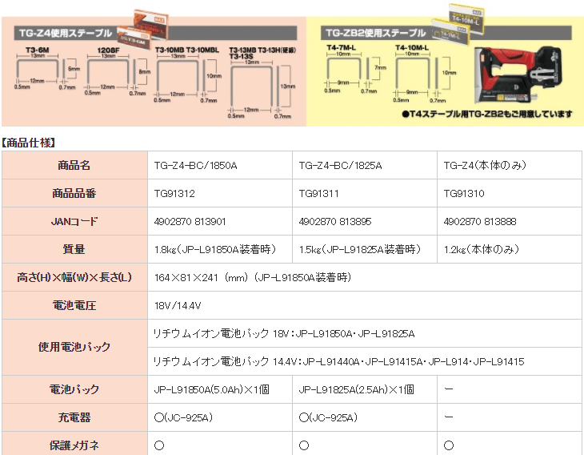Screen dimensions: 584x455
Task: Select product name TG-Z4-BC/1825A
Action: (x=340, y=165)
